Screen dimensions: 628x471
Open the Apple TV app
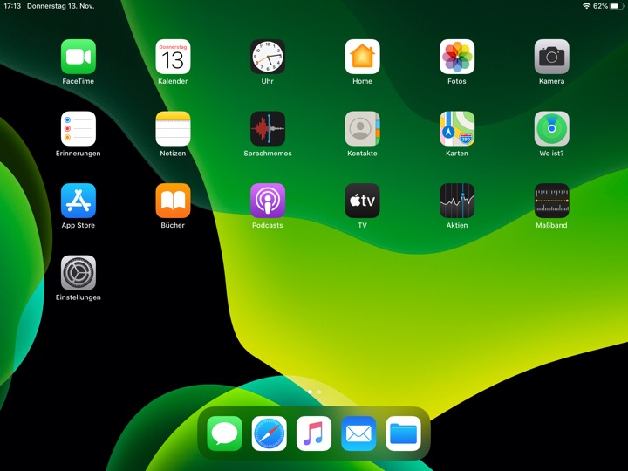click(362, 201)
